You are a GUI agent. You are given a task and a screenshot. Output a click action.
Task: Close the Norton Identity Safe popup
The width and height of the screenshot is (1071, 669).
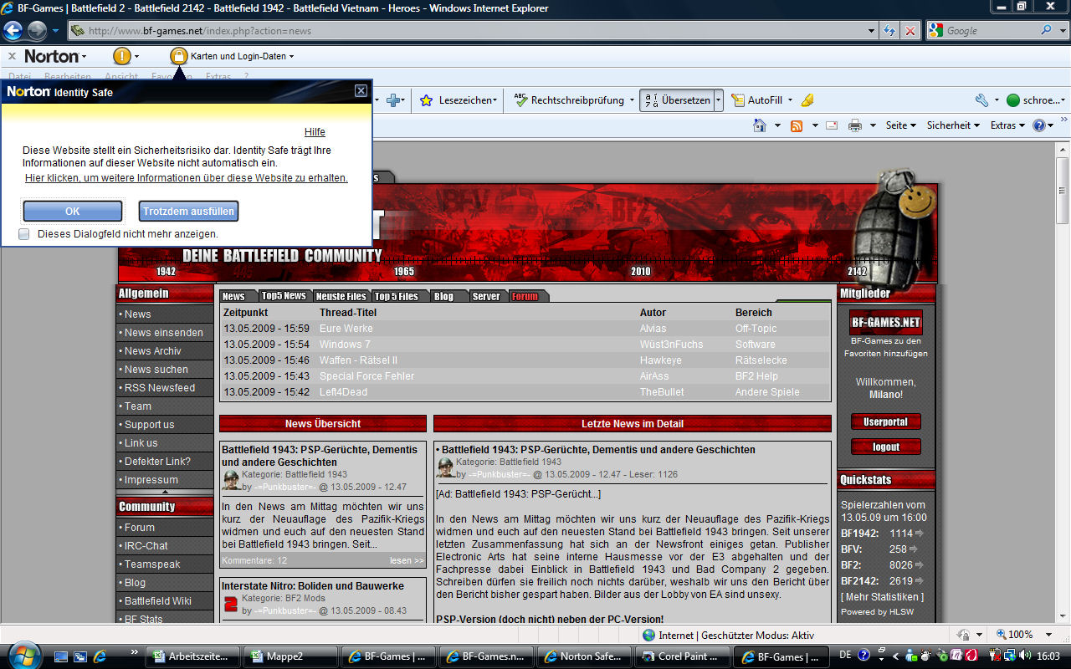[x=361, y=90]
